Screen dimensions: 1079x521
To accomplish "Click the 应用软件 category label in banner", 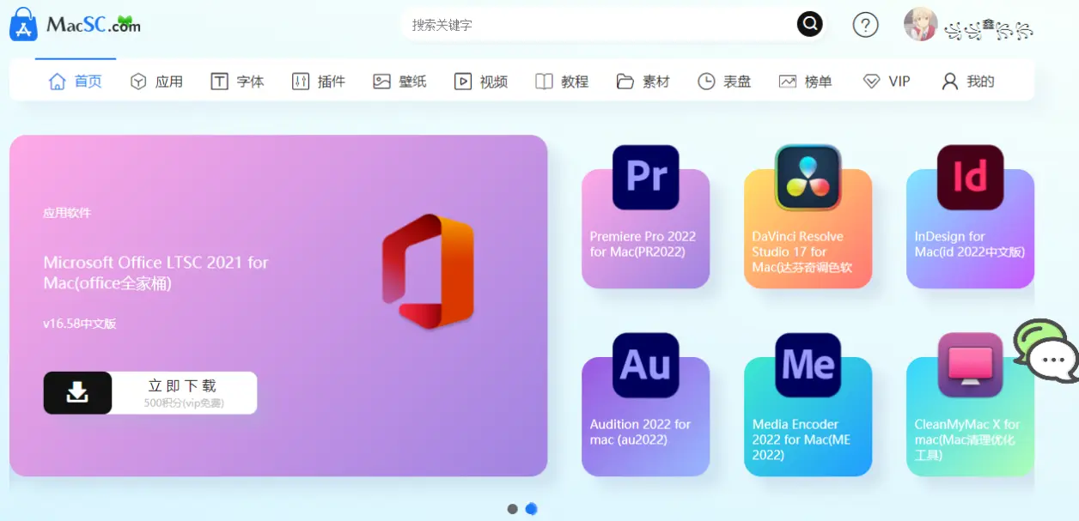I will tap(67, 213).
